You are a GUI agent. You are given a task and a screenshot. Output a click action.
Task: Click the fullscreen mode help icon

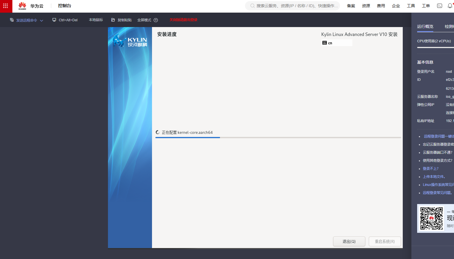[x=156, y=20]
